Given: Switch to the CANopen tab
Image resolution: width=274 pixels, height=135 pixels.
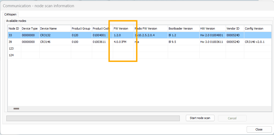Looking at the screenshot, I should click(x=10, y=14).
